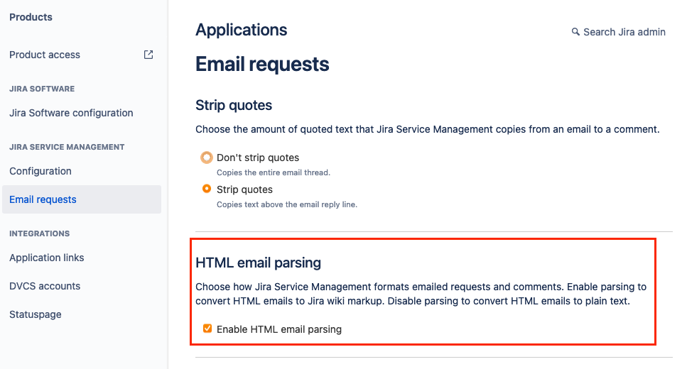The width and height of the screenshot is (687, 369).
Task: Click the JIRA SOFTWARE section label
Action: coord(42,89)
